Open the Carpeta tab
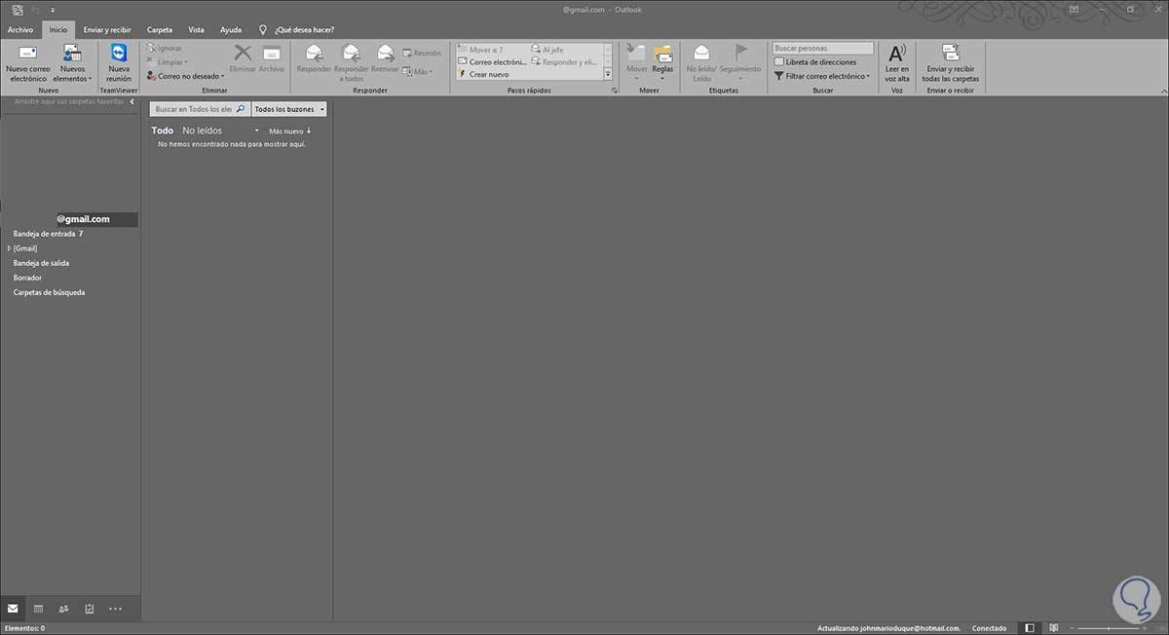 coord(160,29)
